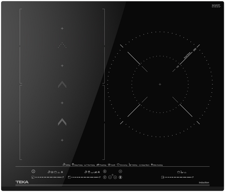Choose Simmering pot icon above left slider
Viewport: 225px width, 192px height.
[55, 172]
